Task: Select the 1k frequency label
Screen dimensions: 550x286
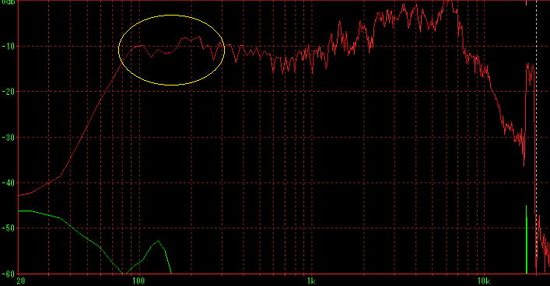Action: [311, 281]
